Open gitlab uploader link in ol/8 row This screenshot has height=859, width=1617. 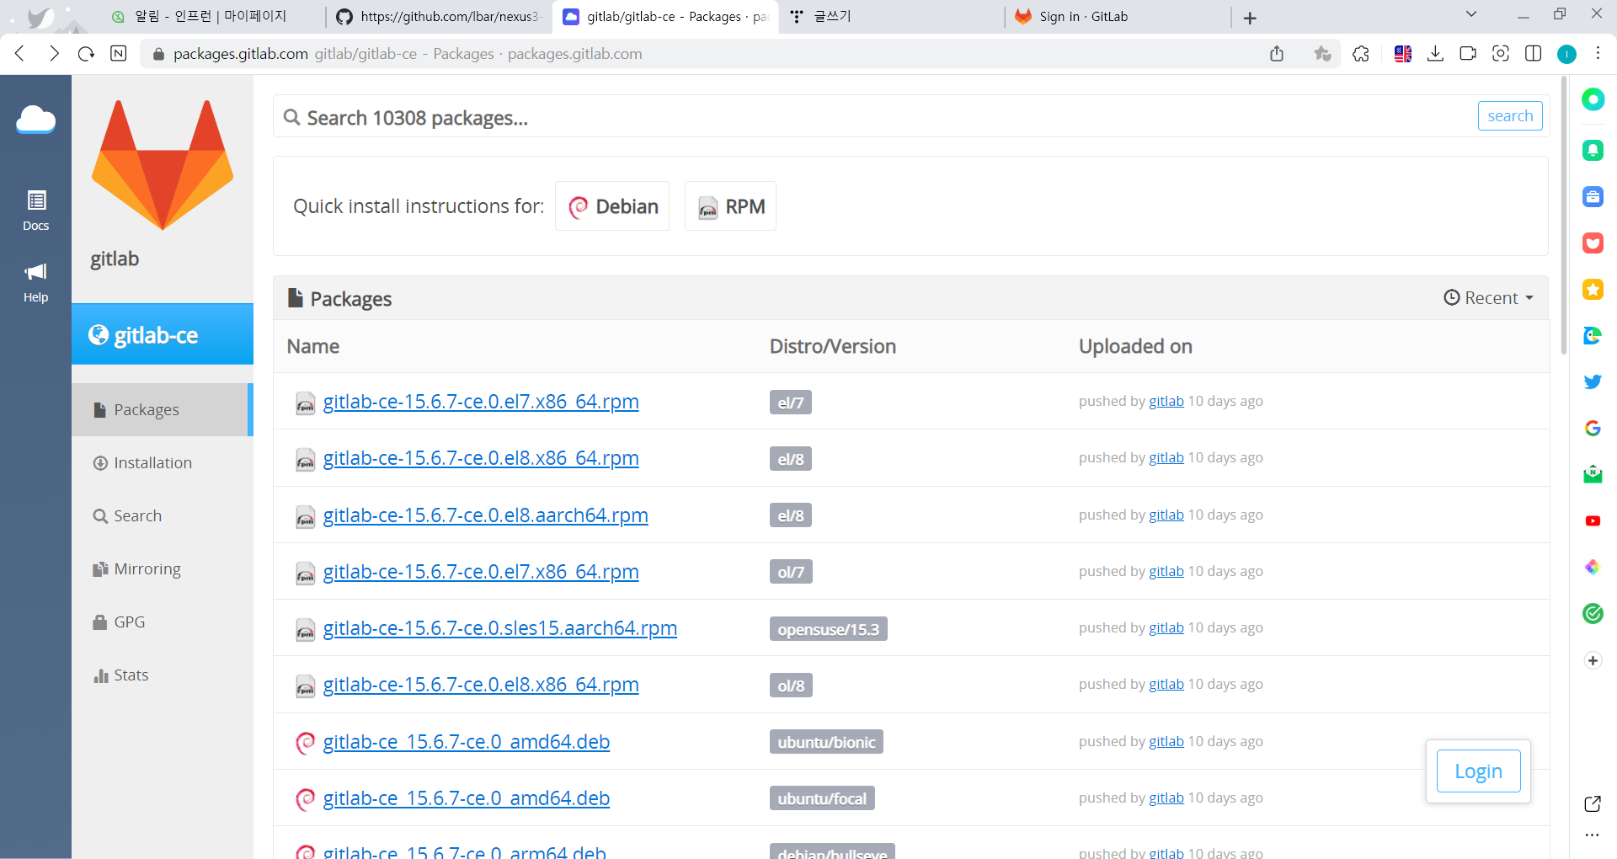[1166, 684]
